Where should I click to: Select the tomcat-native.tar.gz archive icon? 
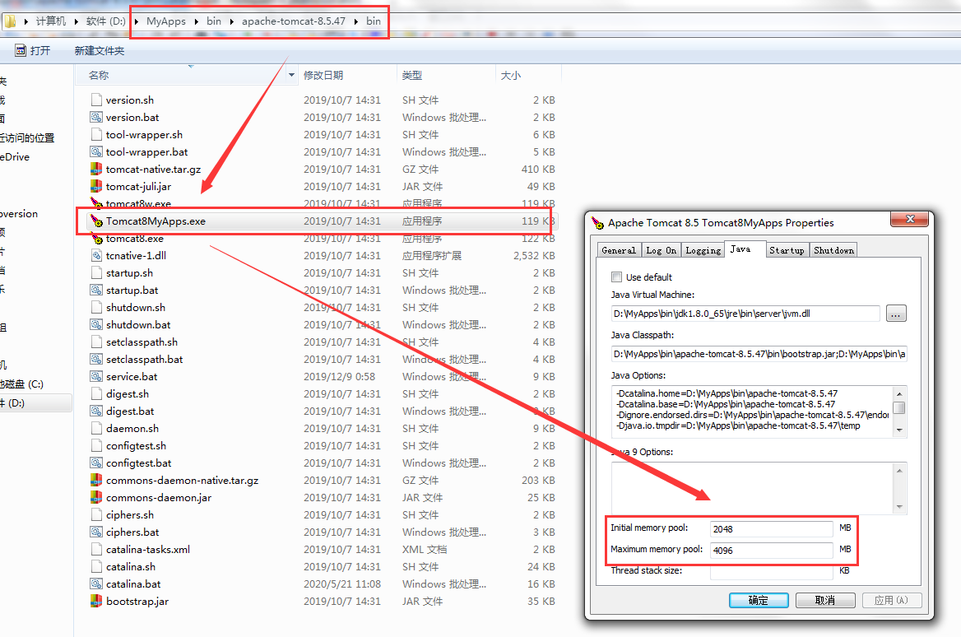click(x=96, y=170)
